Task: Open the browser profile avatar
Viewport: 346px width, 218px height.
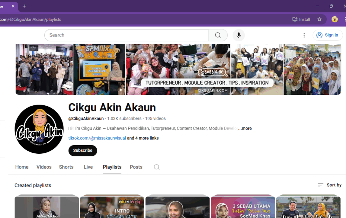Action: (335, 19)
